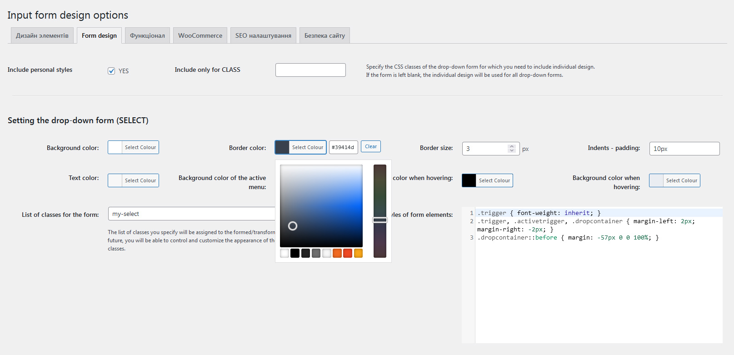Switch to the WooCommerce tab
Screen dimensions: 734x355
pos(200,35)
